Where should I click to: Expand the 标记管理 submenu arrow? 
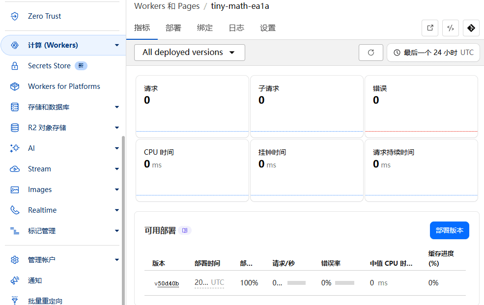click(x=117, y=231)
